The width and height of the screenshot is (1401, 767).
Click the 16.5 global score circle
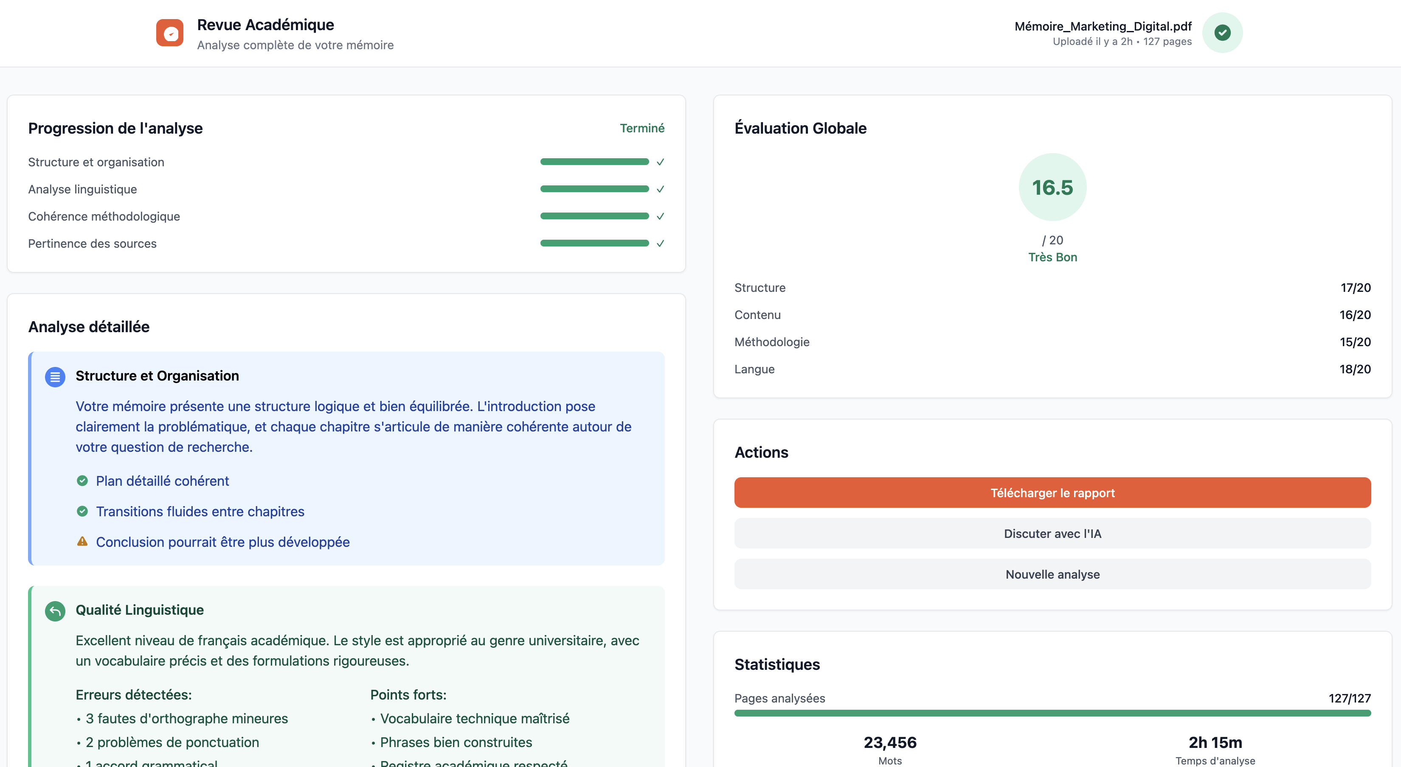pos(1052,187)
